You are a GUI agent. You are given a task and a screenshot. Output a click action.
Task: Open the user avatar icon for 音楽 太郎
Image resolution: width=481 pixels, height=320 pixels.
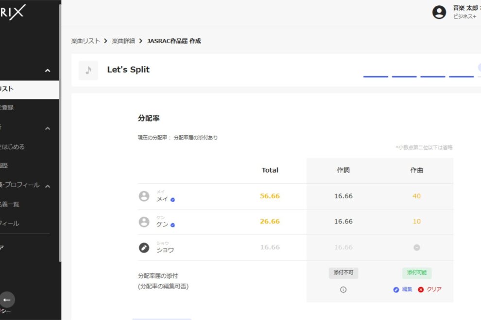point(439,13)
